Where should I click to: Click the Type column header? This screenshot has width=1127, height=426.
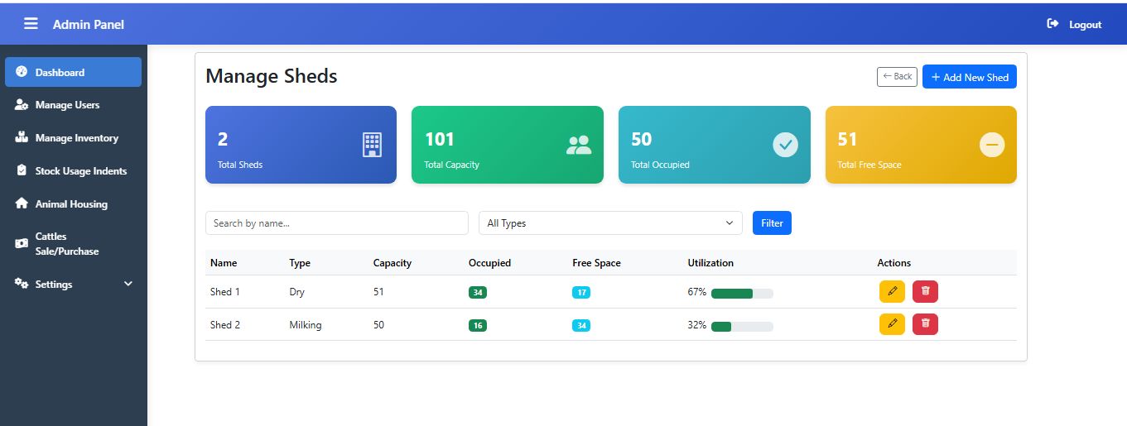tap(300, 263)
